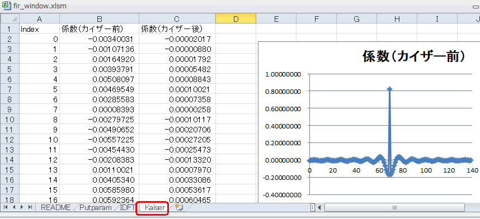This screenshot has width=480, height=219.
Task: Go to first sheet with navigation arrow
Action: click(x=6, y=207)
